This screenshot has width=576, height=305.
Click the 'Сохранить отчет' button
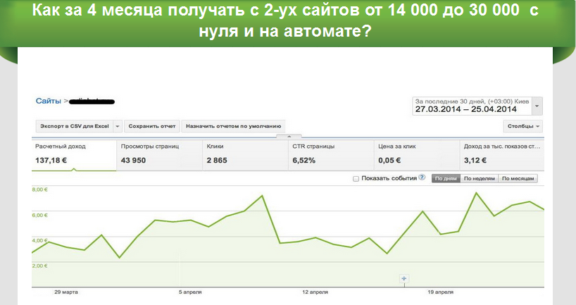click(x=152, y=126)
